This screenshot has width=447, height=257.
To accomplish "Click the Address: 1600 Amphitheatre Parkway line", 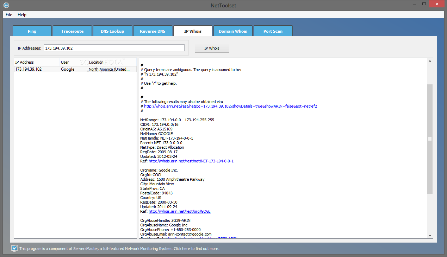I will pyautogui.click(x=172, y=179).
